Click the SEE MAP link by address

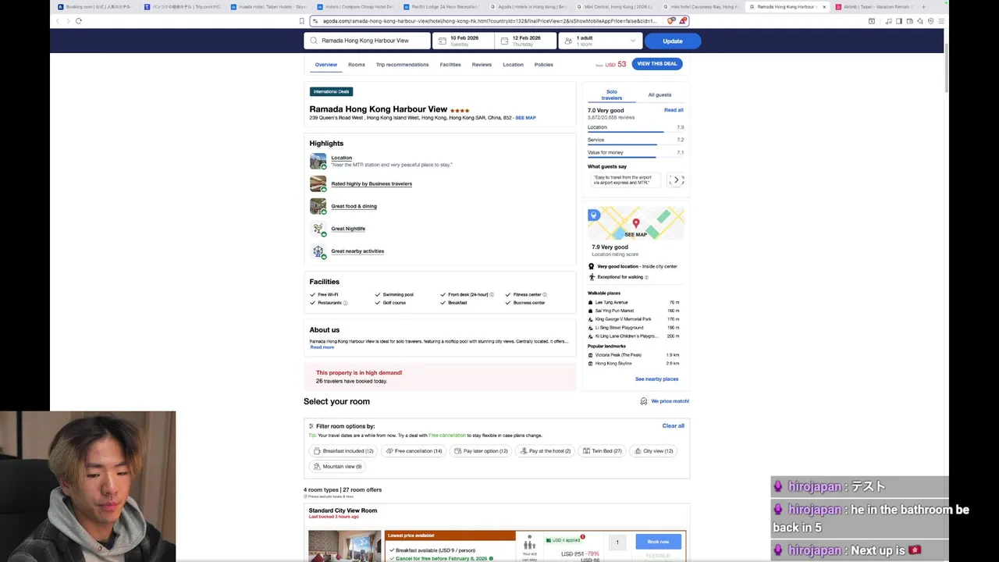pos(525,118)
